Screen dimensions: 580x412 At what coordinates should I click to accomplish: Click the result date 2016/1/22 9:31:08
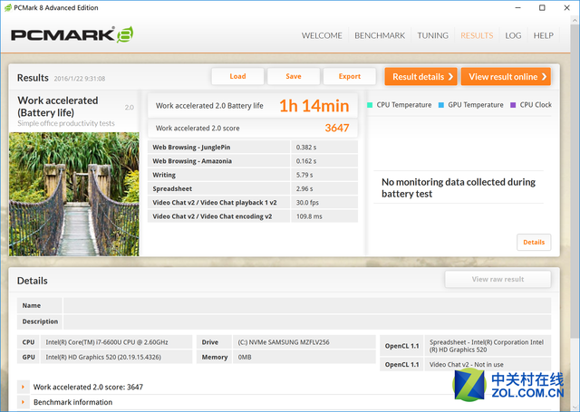tap(80, 79)
